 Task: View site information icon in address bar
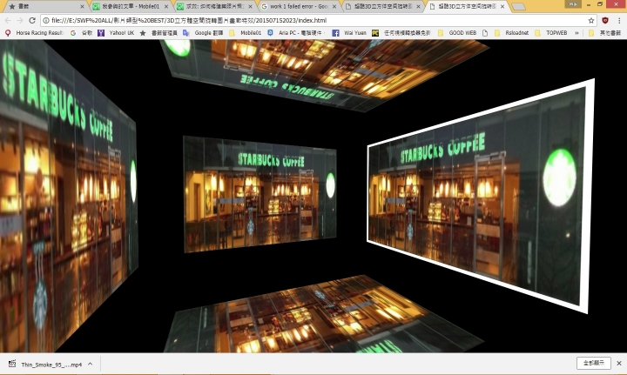pyautogui.click(x=46, y=20)
